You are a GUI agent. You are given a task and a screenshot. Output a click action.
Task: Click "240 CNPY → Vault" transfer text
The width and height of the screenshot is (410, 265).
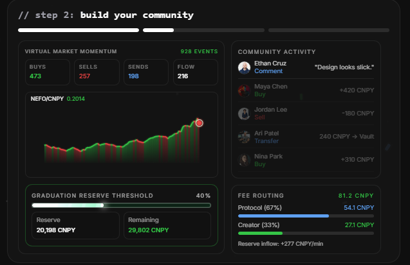[x=347, y=137]
